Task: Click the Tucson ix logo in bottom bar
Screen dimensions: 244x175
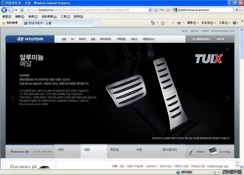Action: pos(19,151)
